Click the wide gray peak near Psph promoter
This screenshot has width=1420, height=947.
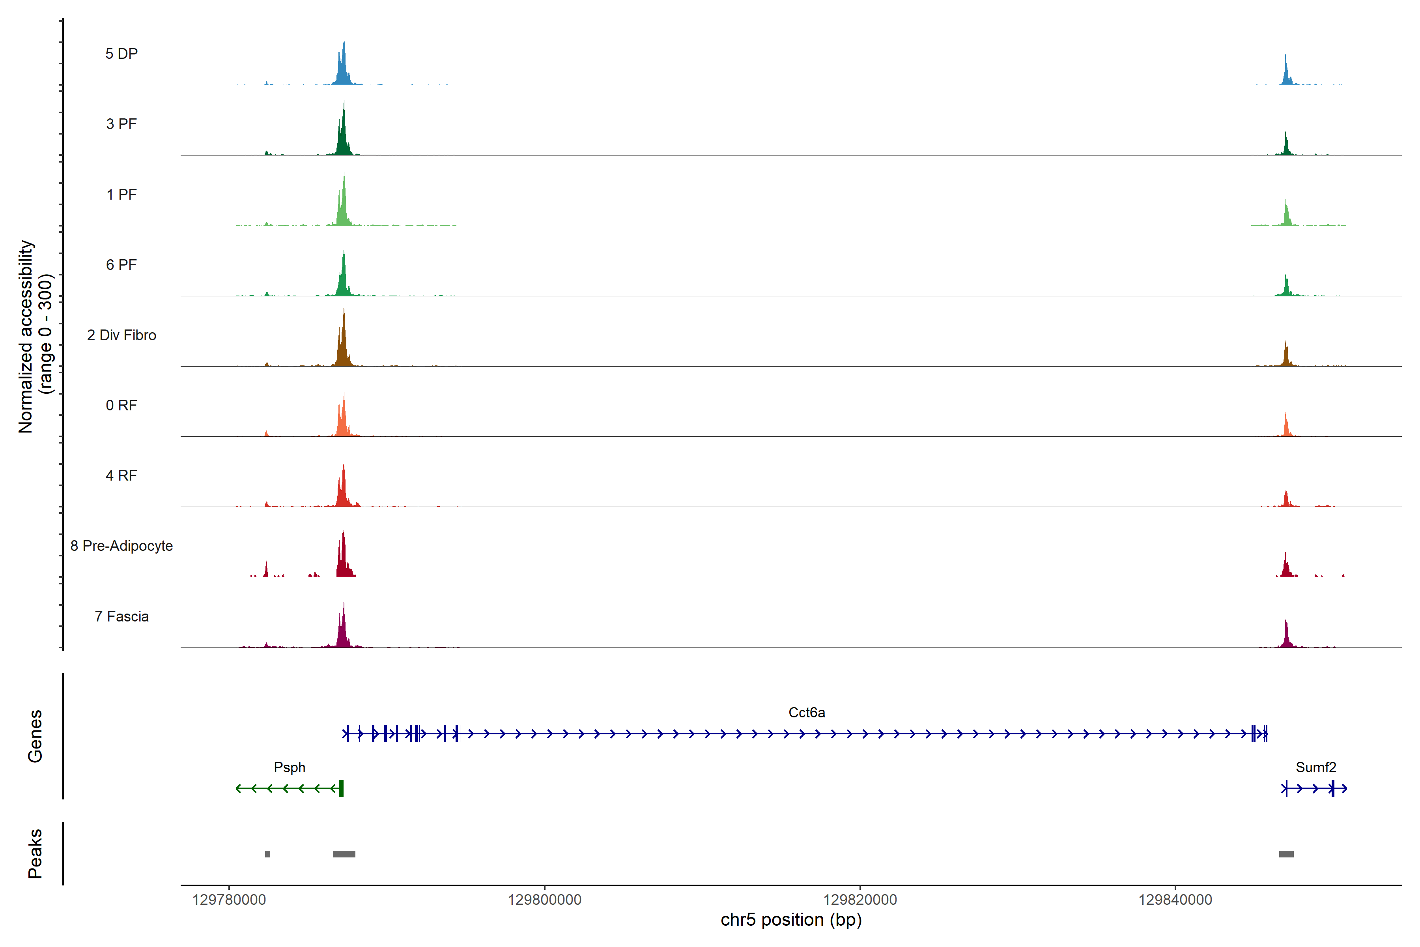tap(344, 854)
